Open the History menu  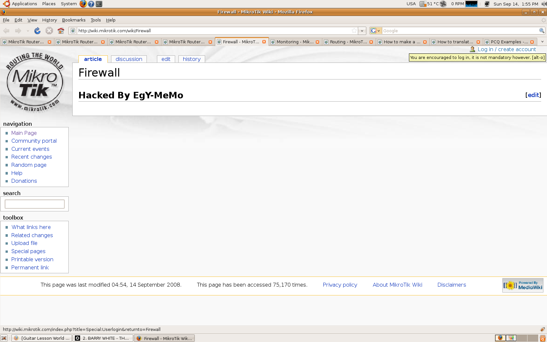[x=49, y=20]
